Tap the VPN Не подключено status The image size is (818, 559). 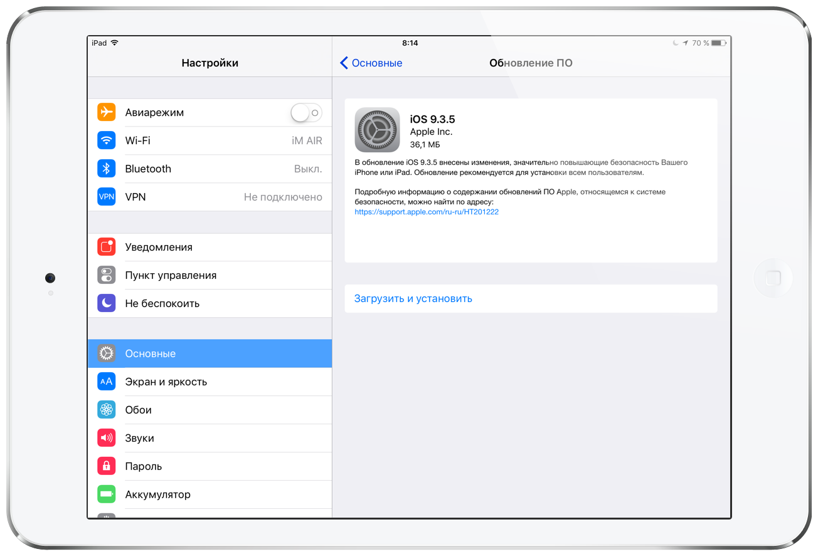(x=283, y=197)
